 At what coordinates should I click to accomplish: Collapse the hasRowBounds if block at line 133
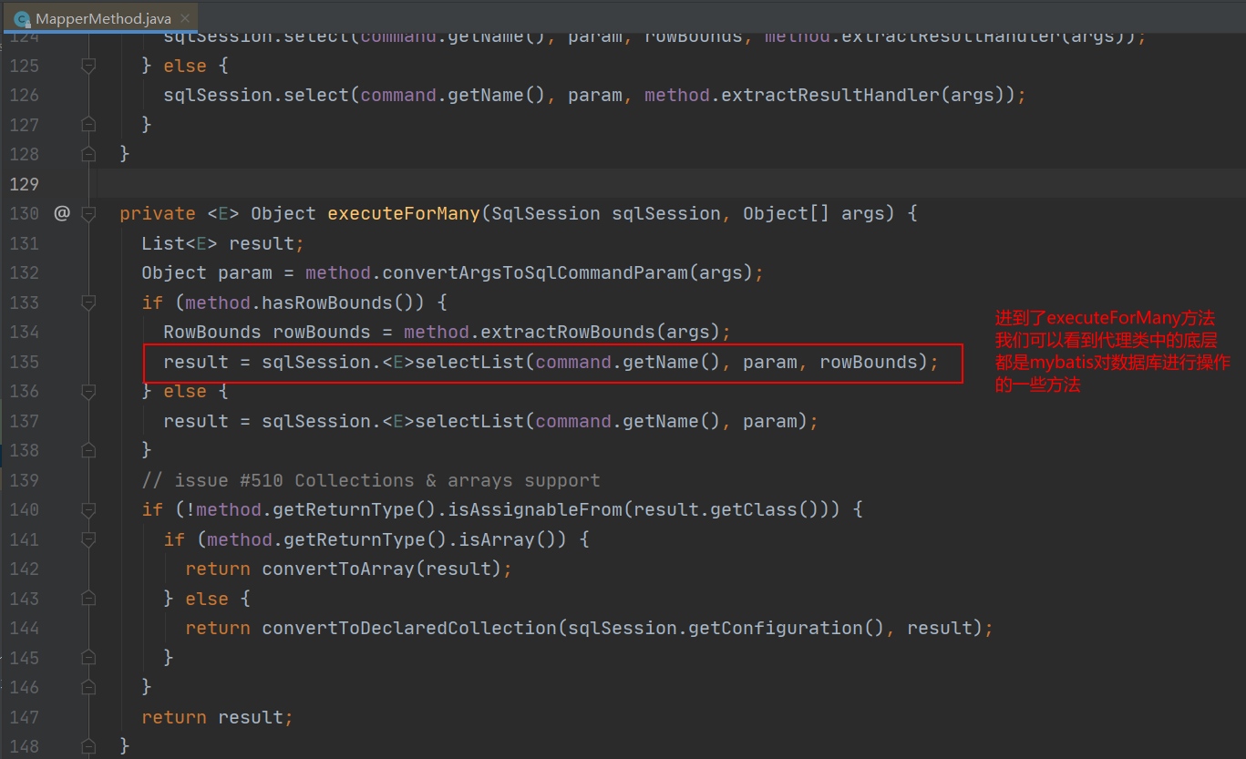point(88,303)
